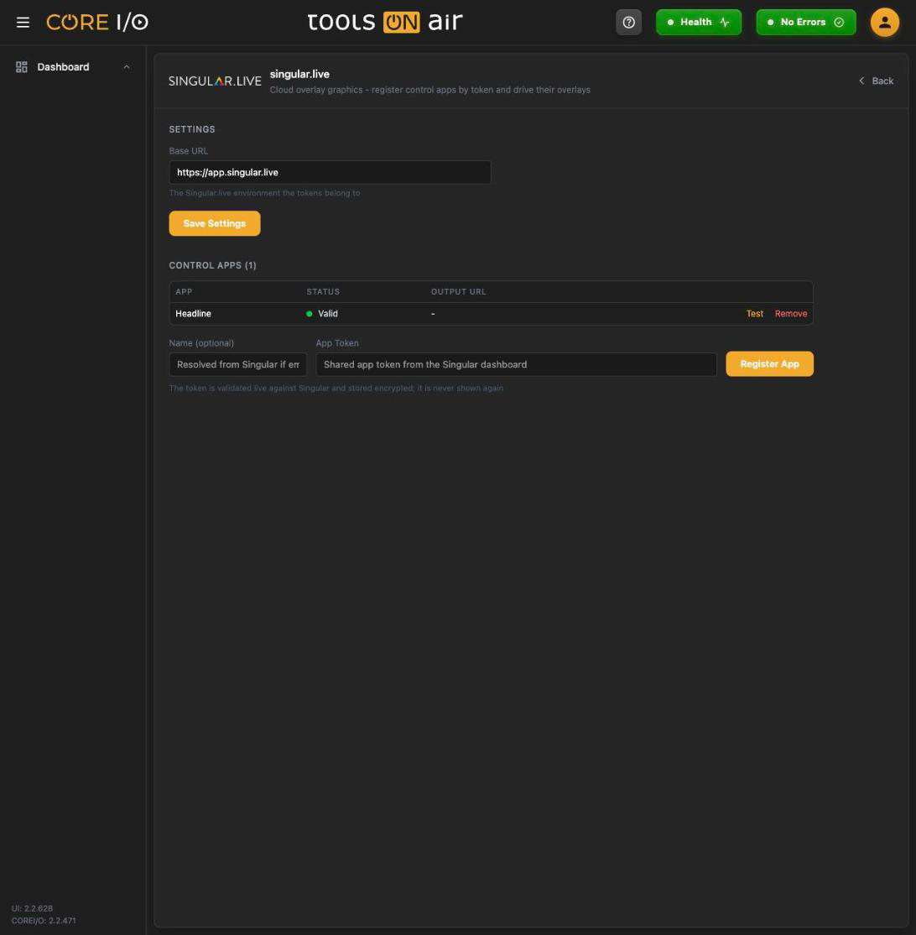Click the UI: 2.2.628 version text

click(x=32, y=908)
